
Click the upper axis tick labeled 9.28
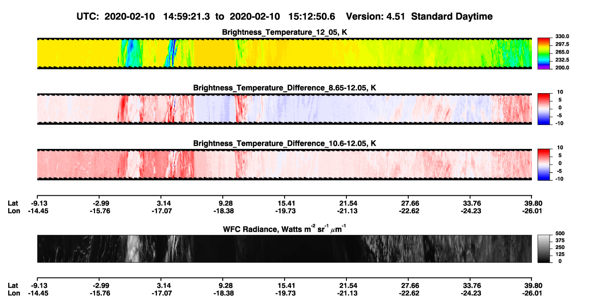click(226, 203)
